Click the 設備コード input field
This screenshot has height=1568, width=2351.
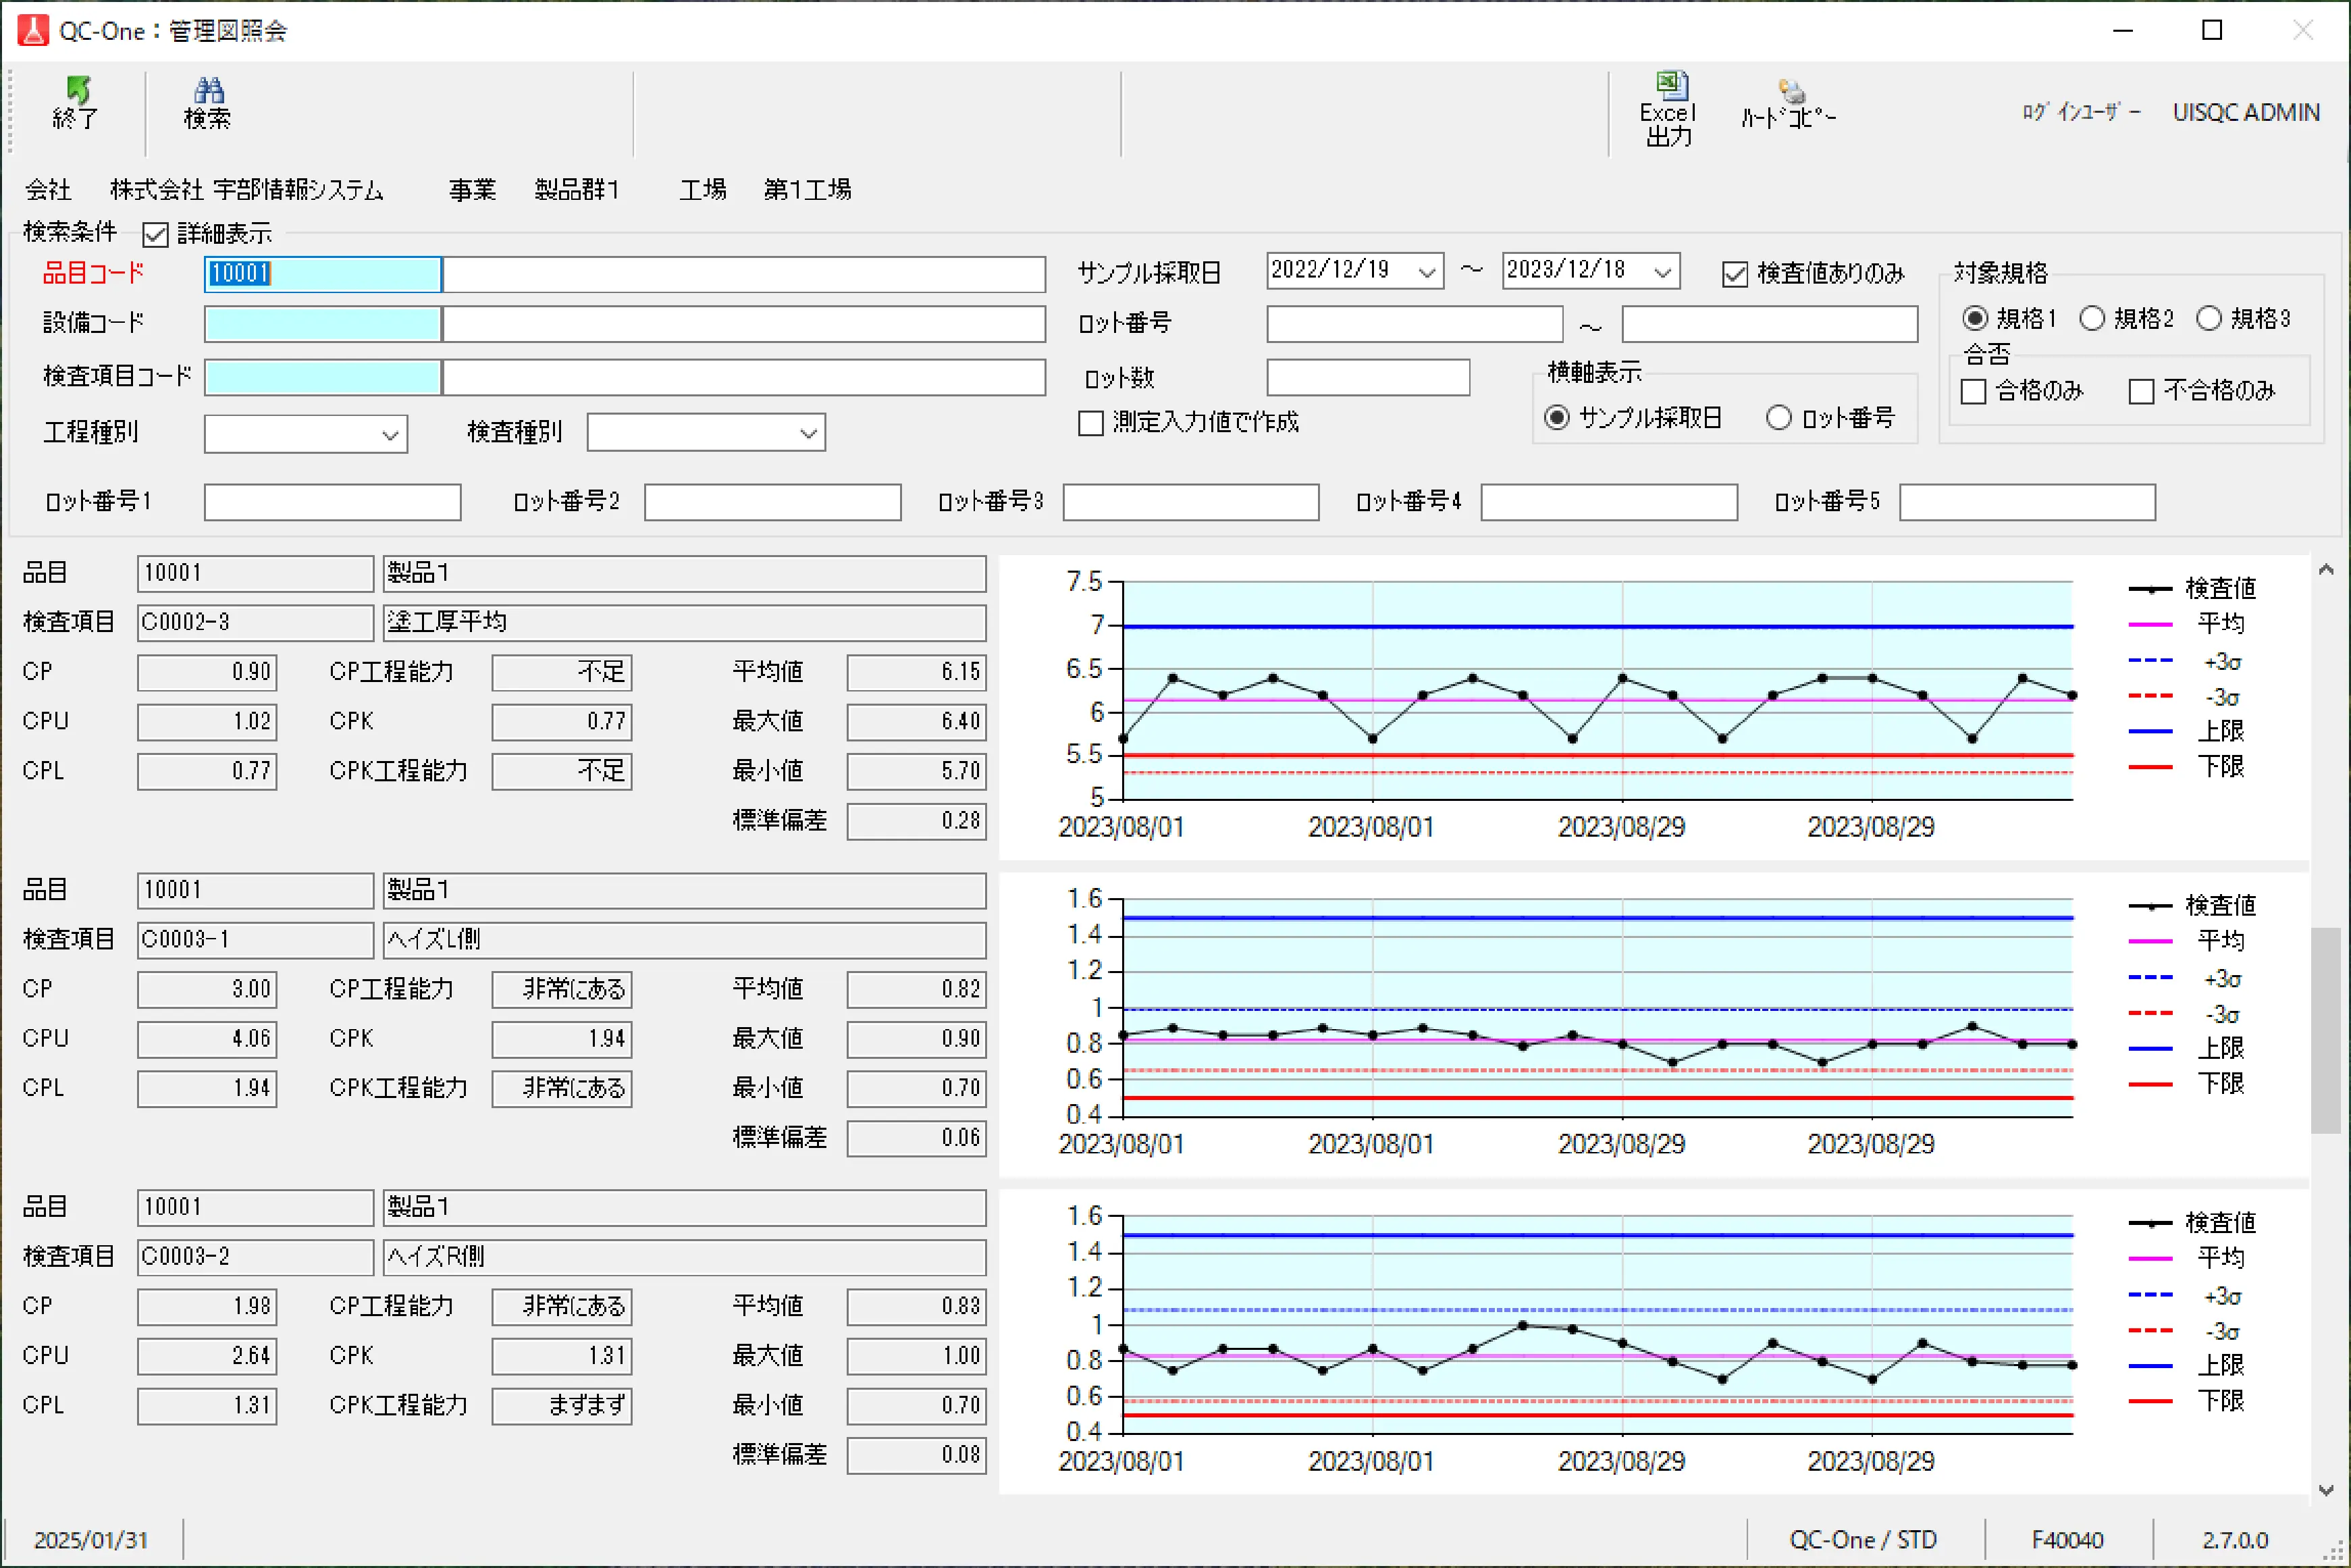[322, 324]
